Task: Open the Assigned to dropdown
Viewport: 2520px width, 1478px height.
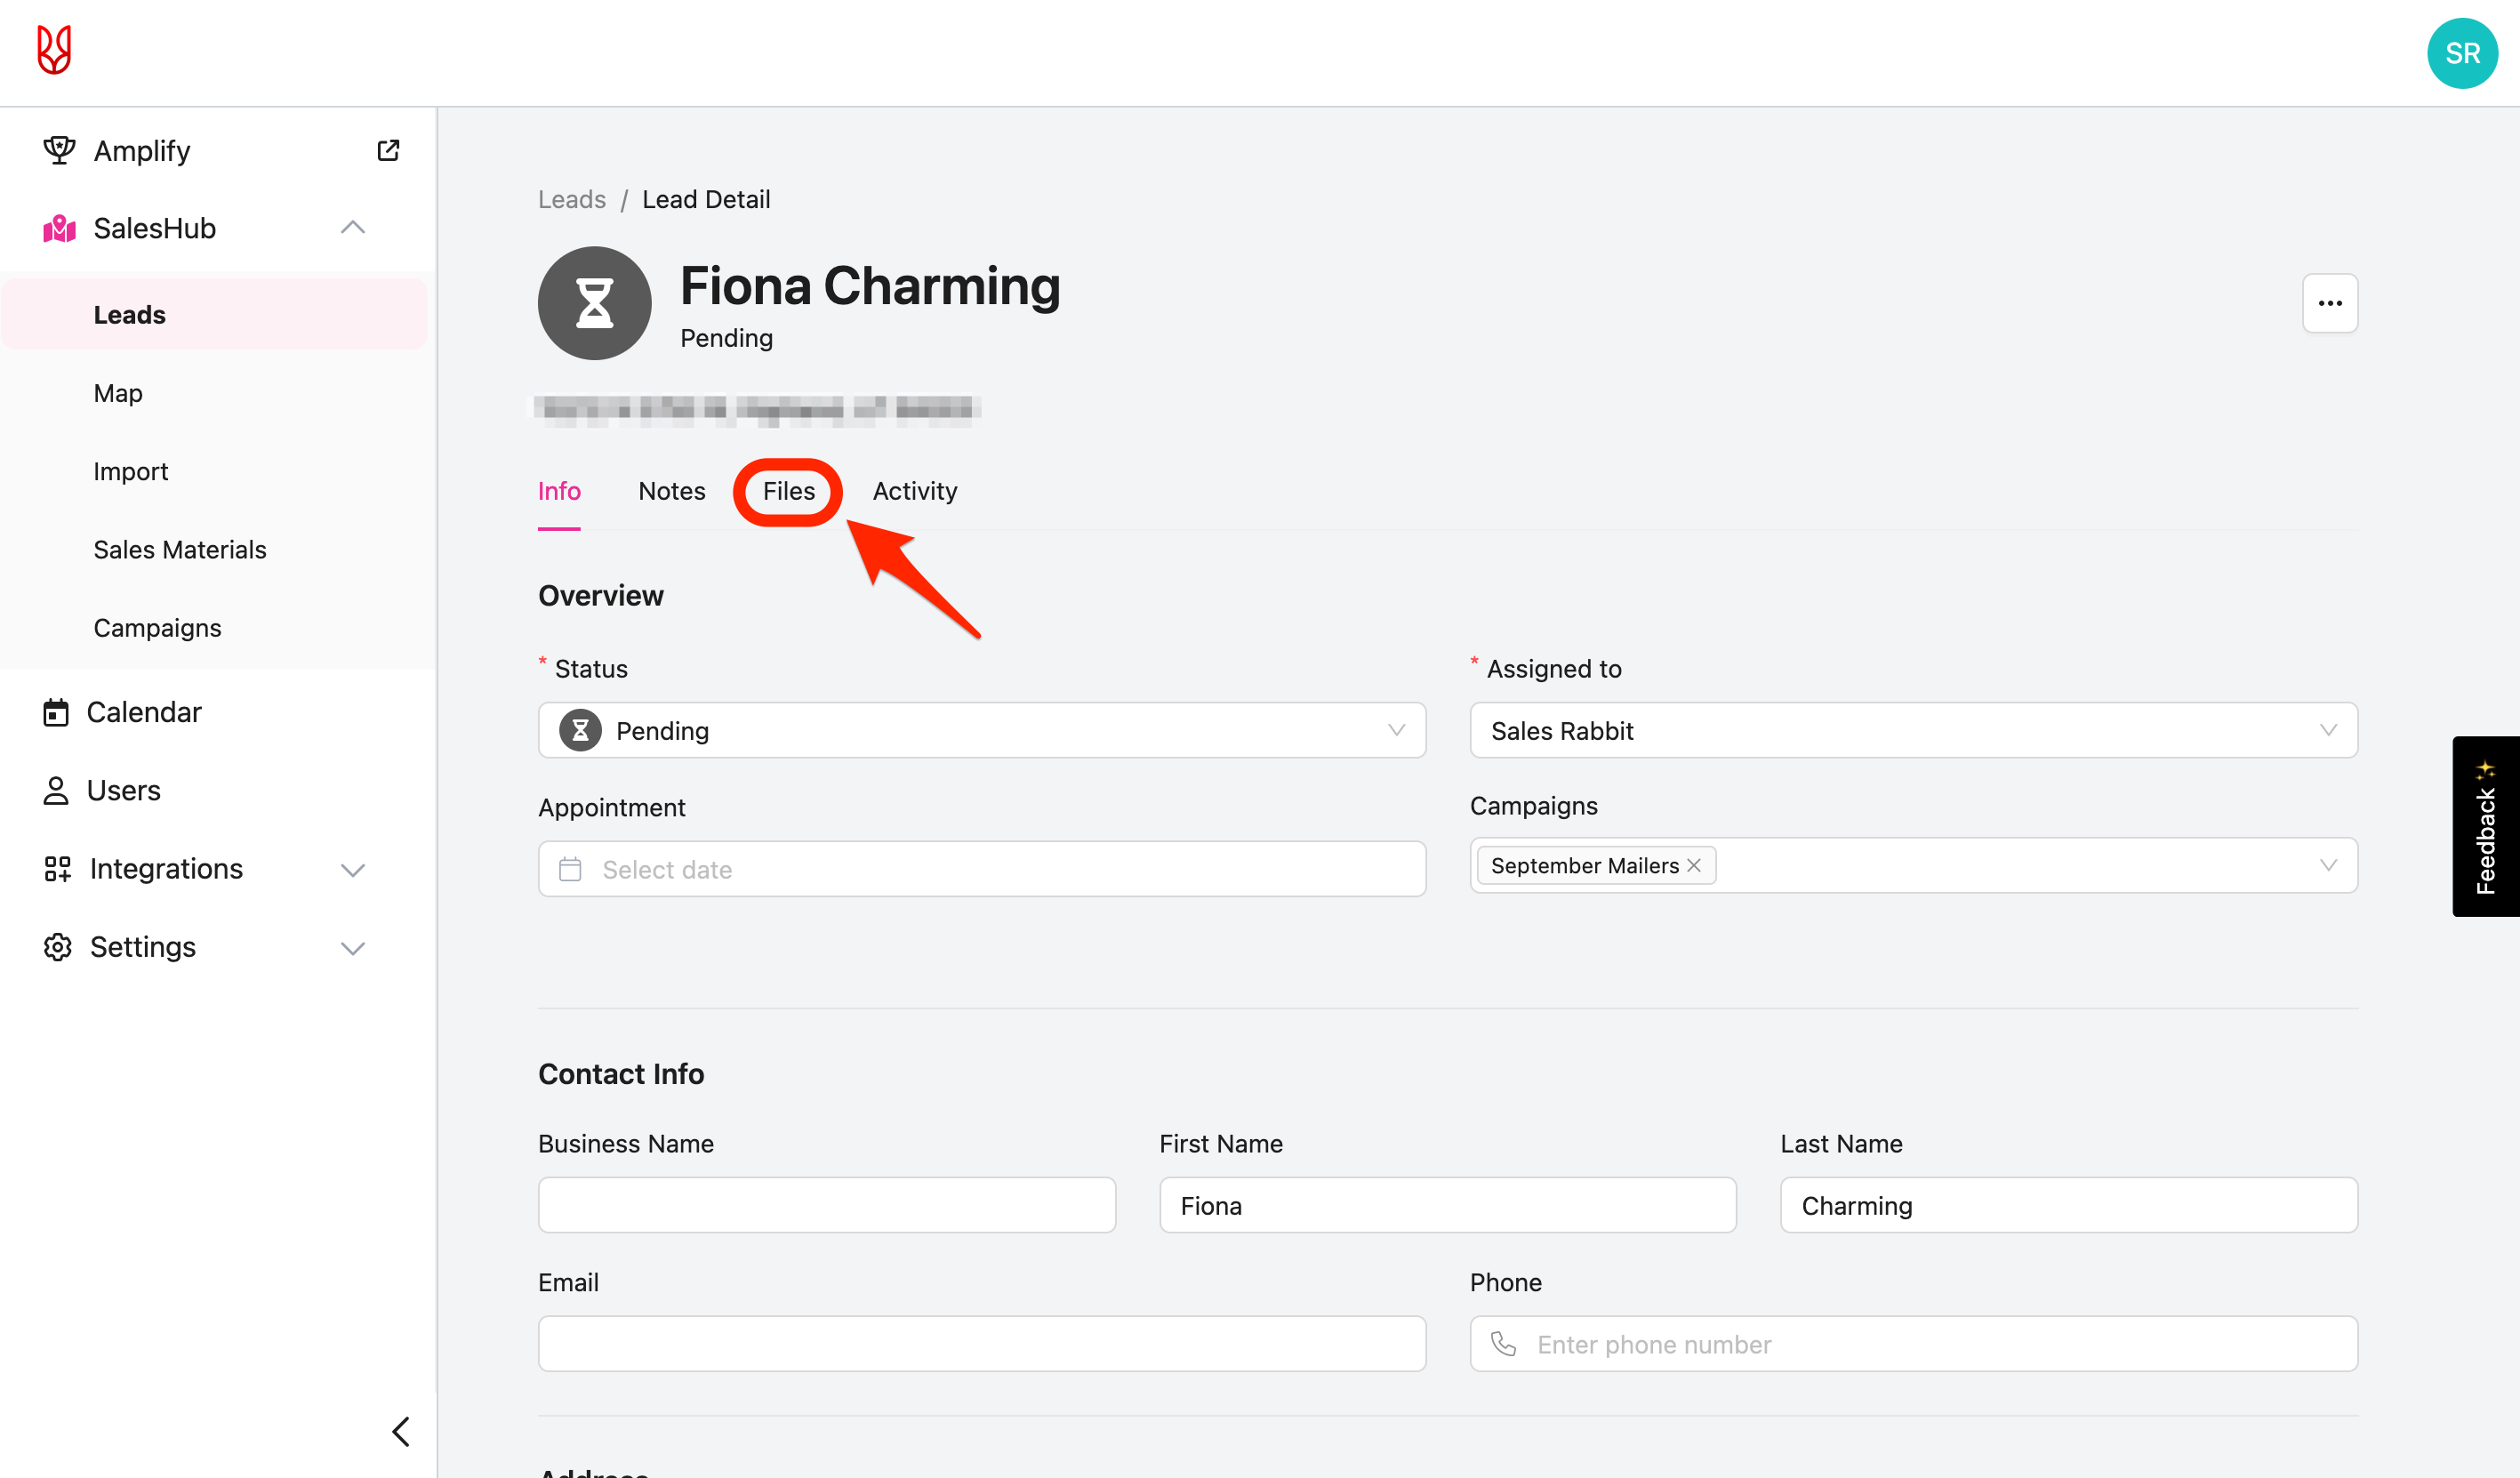Action: (x=1912, y=730)
